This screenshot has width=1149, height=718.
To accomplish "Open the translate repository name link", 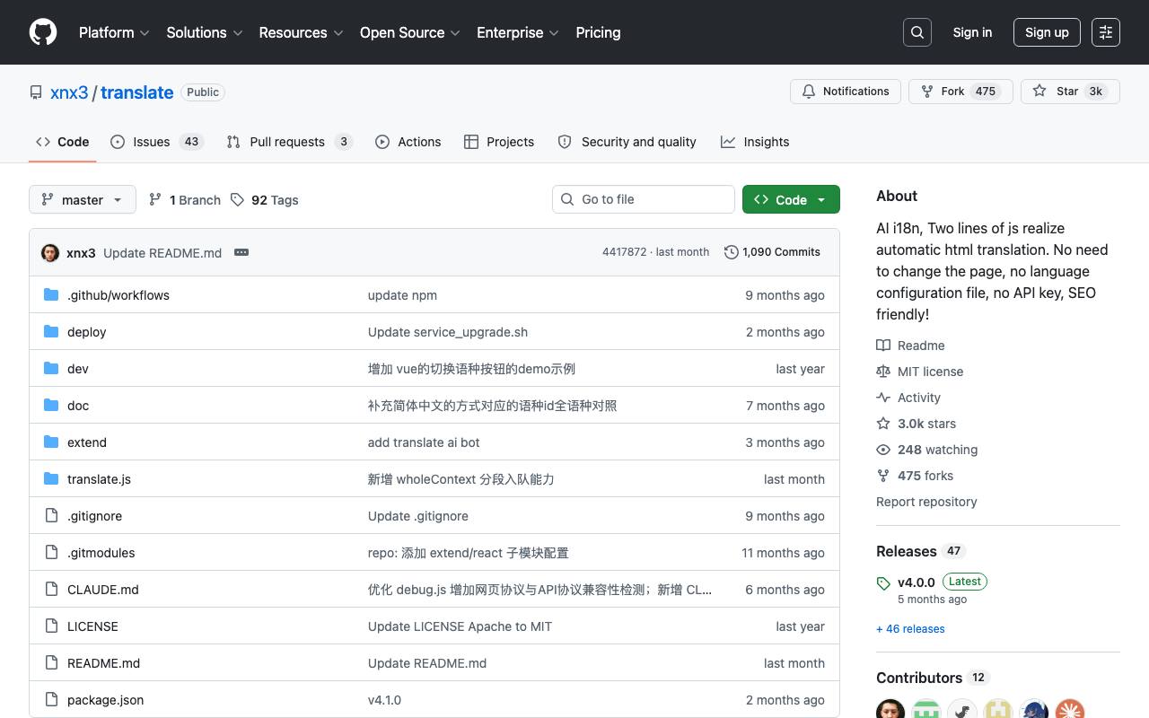I will point(137,92).
